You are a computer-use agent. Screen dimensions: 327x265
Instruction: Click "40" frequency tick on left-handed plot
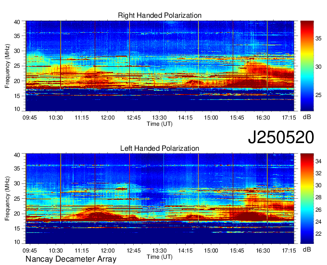pyautogui.click(x=17, y=155)
